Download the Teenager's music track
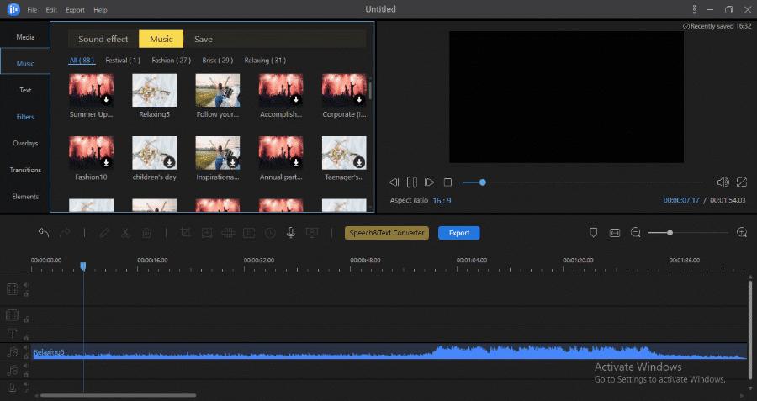Viewport: 757px width, 401px height. point(359,162)
